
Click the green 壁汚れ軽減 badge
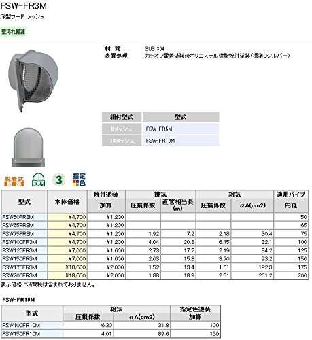click(x=13, y=31)
